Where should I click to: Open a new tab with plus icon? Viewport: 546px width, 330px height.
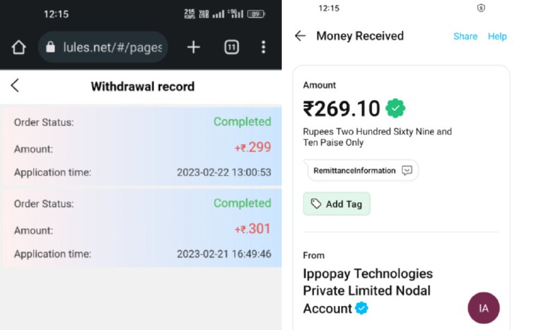coord(194,47)
